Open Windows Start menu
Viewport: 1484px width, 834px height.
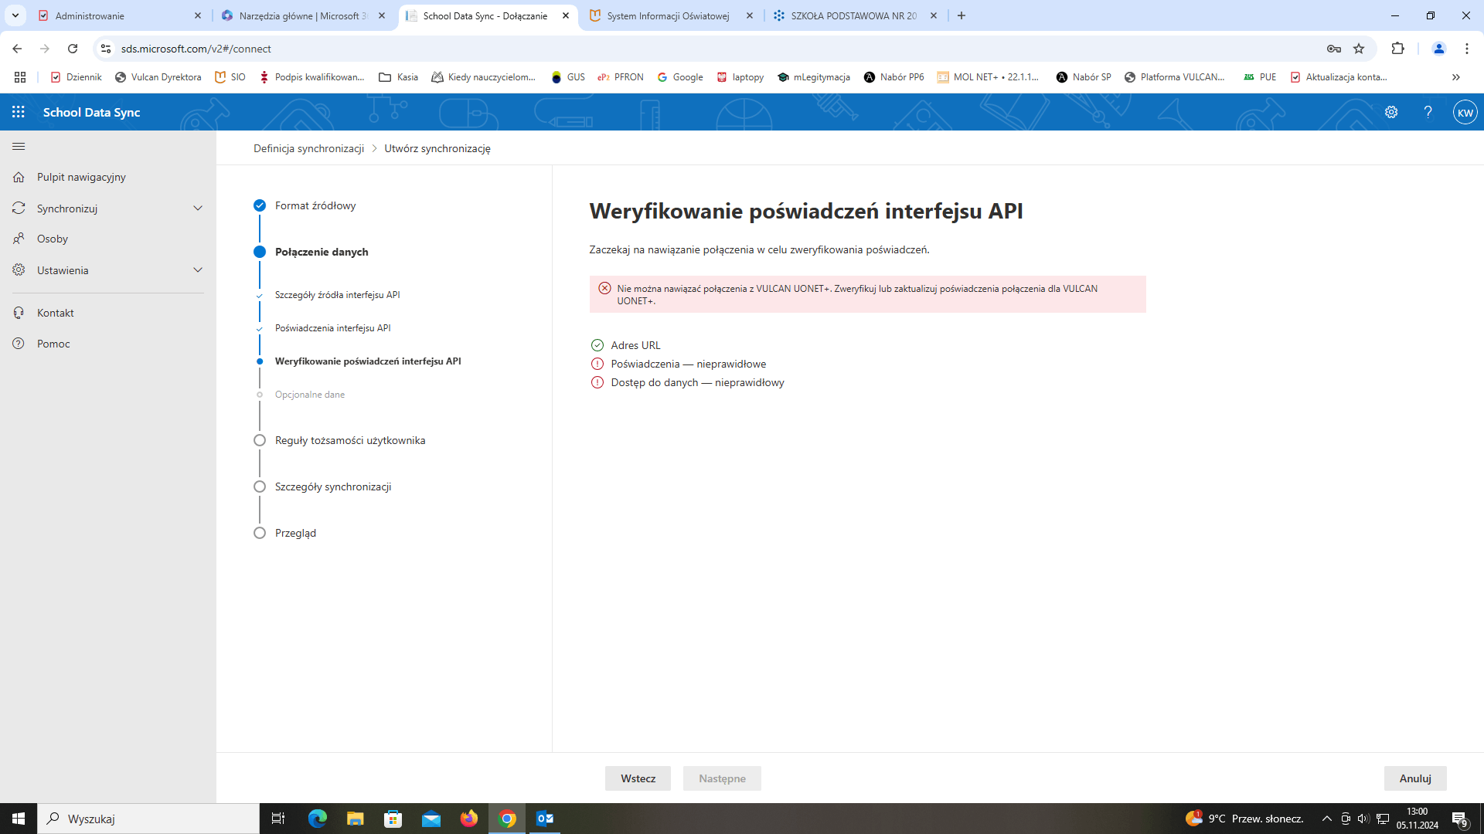[x=19, y=819]
